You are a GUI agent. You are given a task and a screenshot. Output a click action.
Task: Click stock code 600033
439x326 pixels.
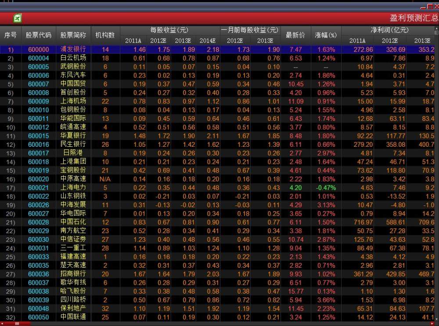pos(39,257)
